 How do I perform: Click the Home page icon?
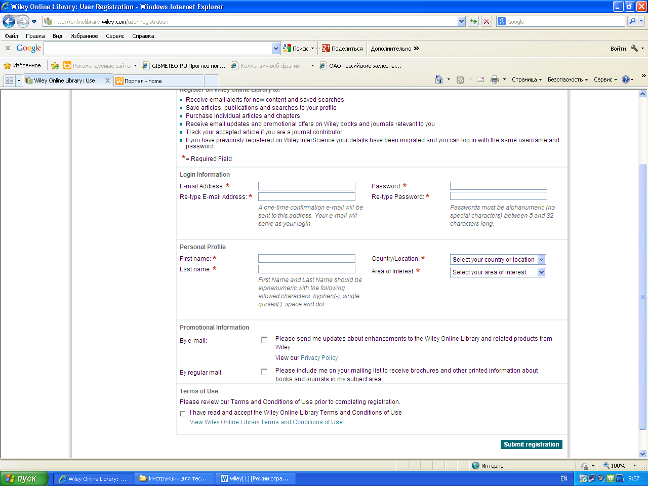[439, 79]
